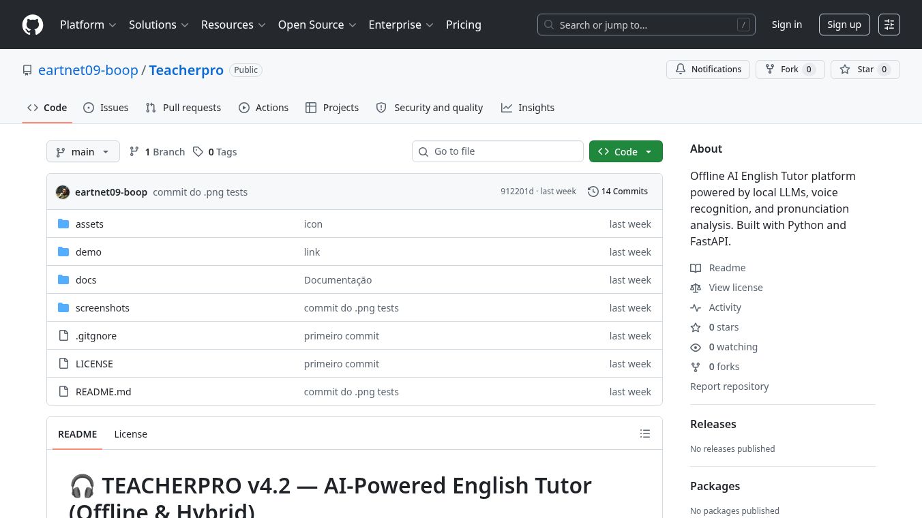Click the star icon beside 0 stars in About
This screenshot has height=518, width=922.
(696, 327)
